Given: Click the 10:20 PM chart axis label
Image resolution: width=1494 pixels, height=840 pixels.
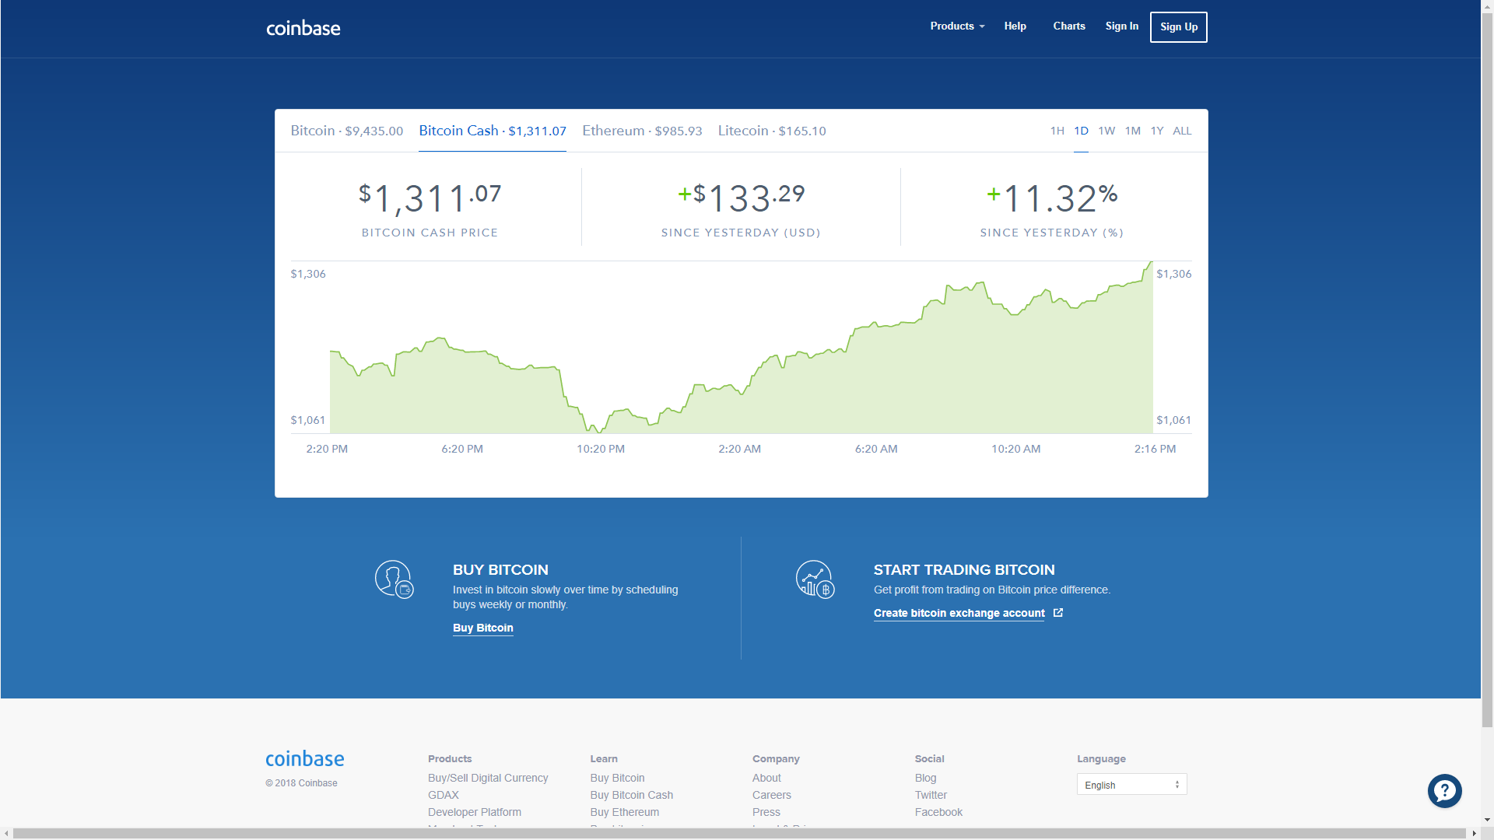Looking at the screenshot, I should (601, 449).
